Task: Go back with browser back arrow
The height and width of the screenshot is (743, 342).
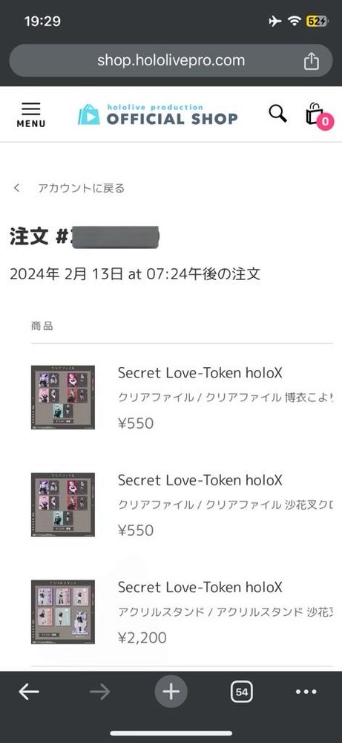Action: (x=29, y=692)
